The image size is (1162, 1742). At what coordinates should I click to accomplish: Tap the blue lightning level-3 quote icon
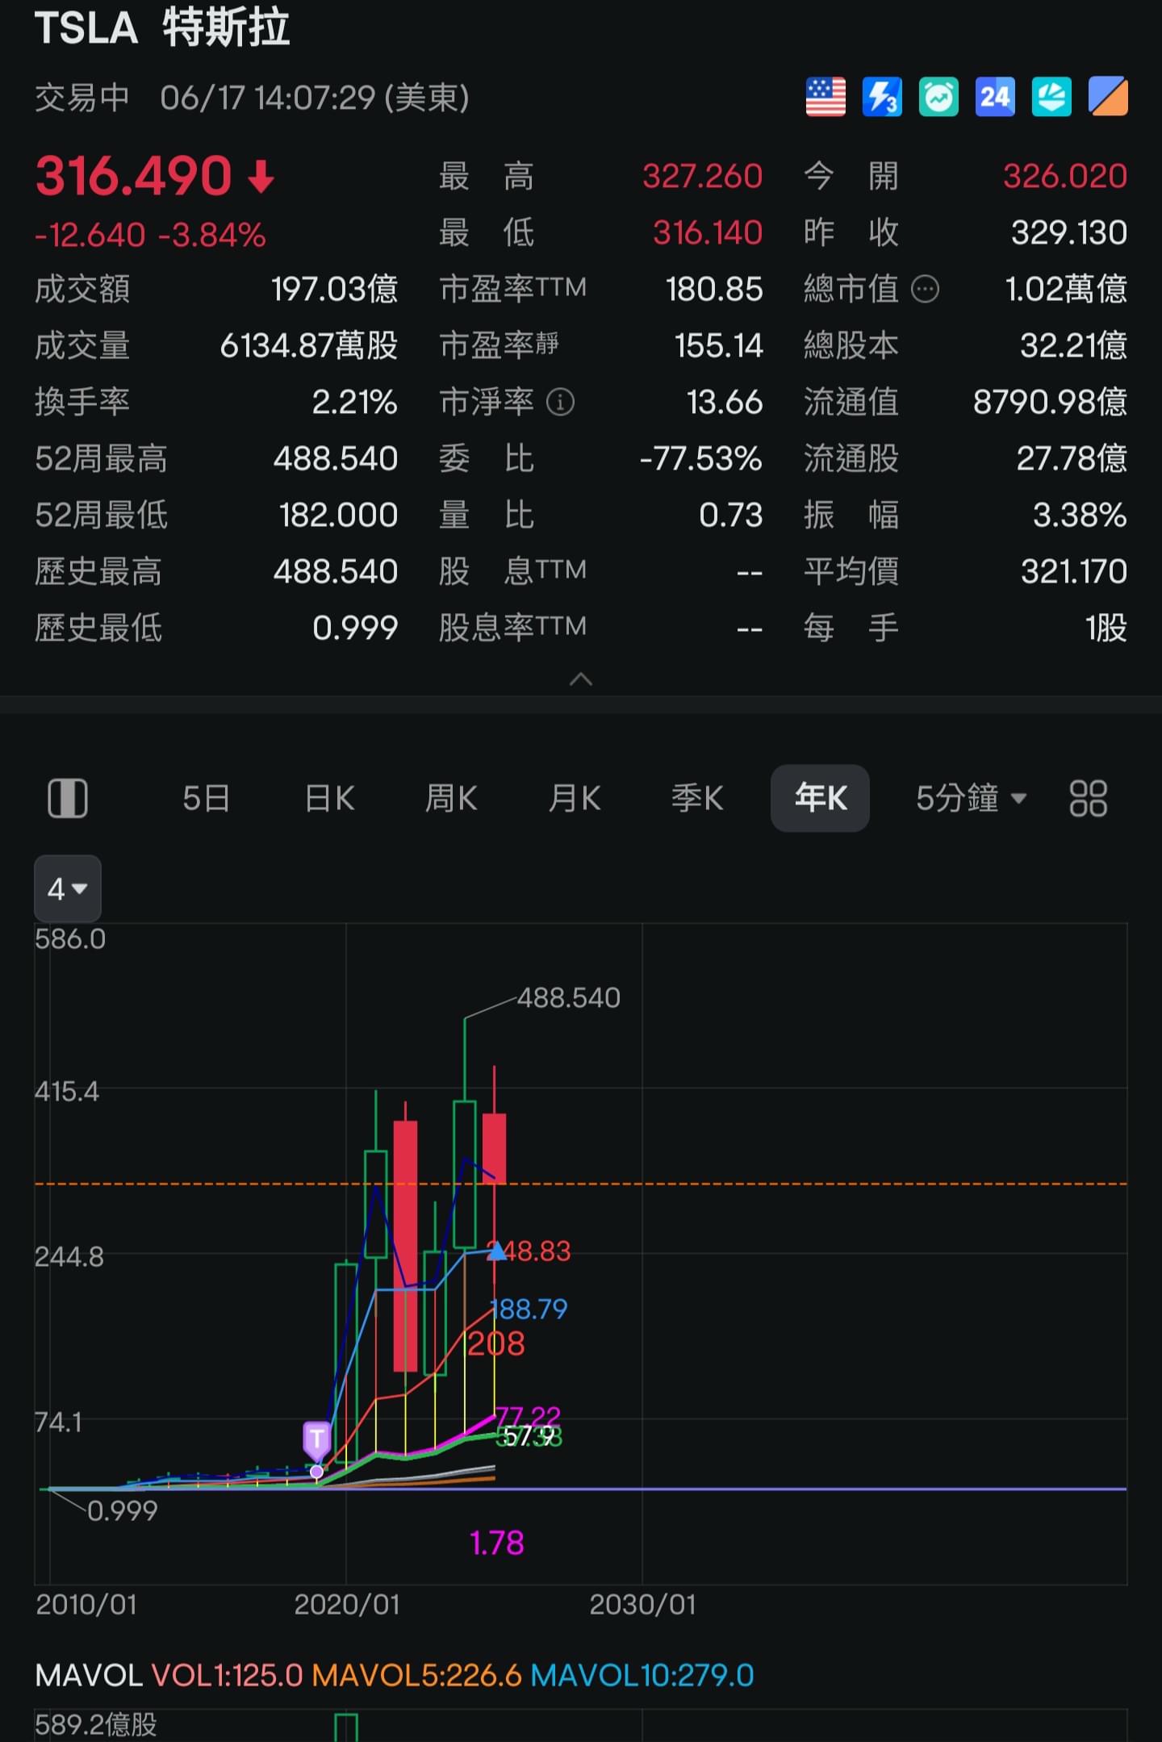tap(882, 98)
